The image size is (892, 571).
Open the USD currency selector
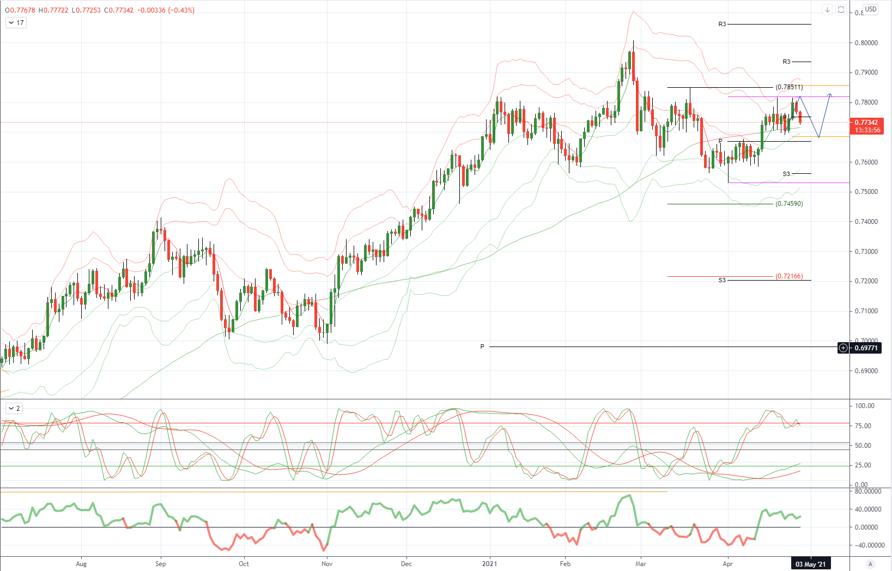pyautogui.click(x=871, y=9)
